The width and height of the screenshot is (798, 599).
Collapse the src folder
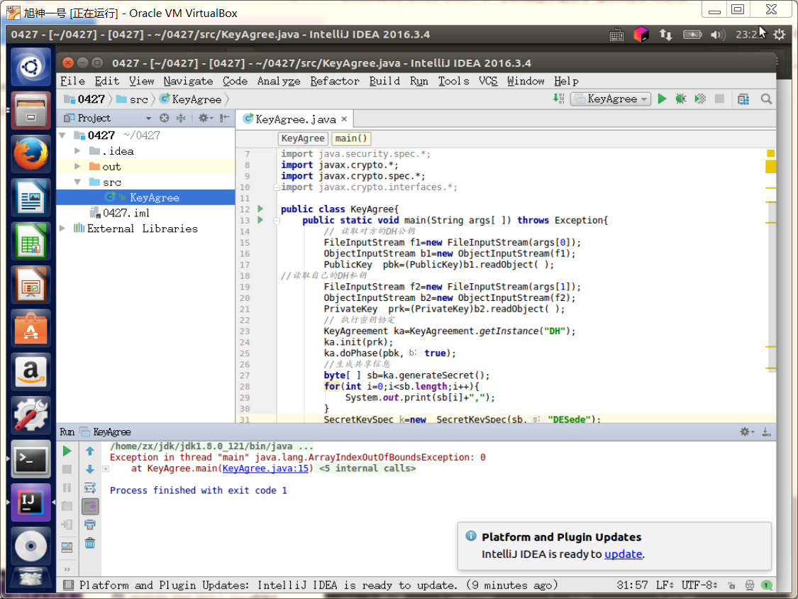77,182
